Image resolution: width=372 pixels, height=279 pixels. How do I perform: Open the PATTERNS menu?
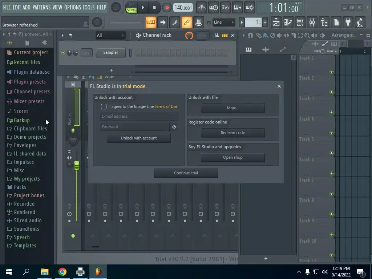tap(41, 7)
